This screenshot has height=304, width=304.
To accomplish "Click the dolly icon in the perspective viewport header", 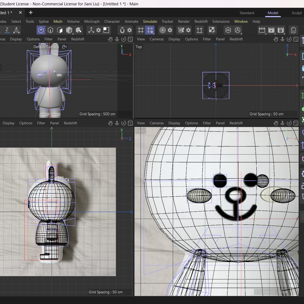I will (117, 39).
